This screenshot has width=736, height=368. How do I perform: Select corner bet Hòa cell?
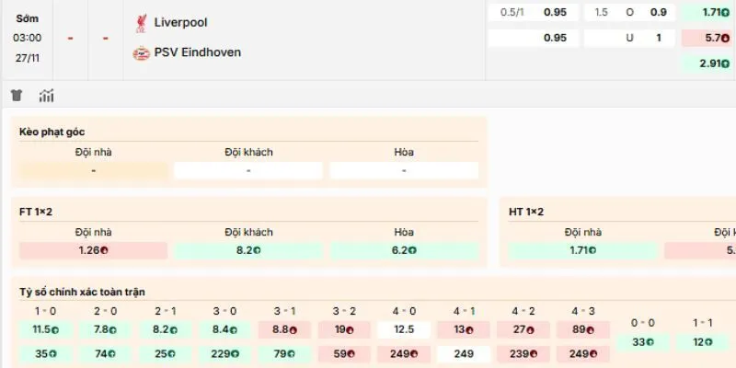(x=404, y=170)
